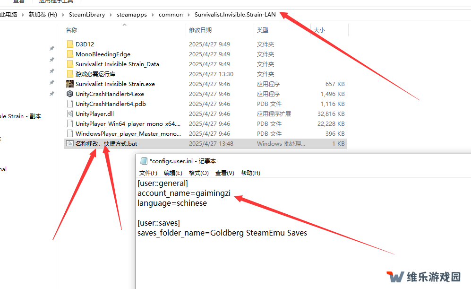Go to 此电脑 in the address bar
Screen dimensions: 471x289
tap(9, 15)
